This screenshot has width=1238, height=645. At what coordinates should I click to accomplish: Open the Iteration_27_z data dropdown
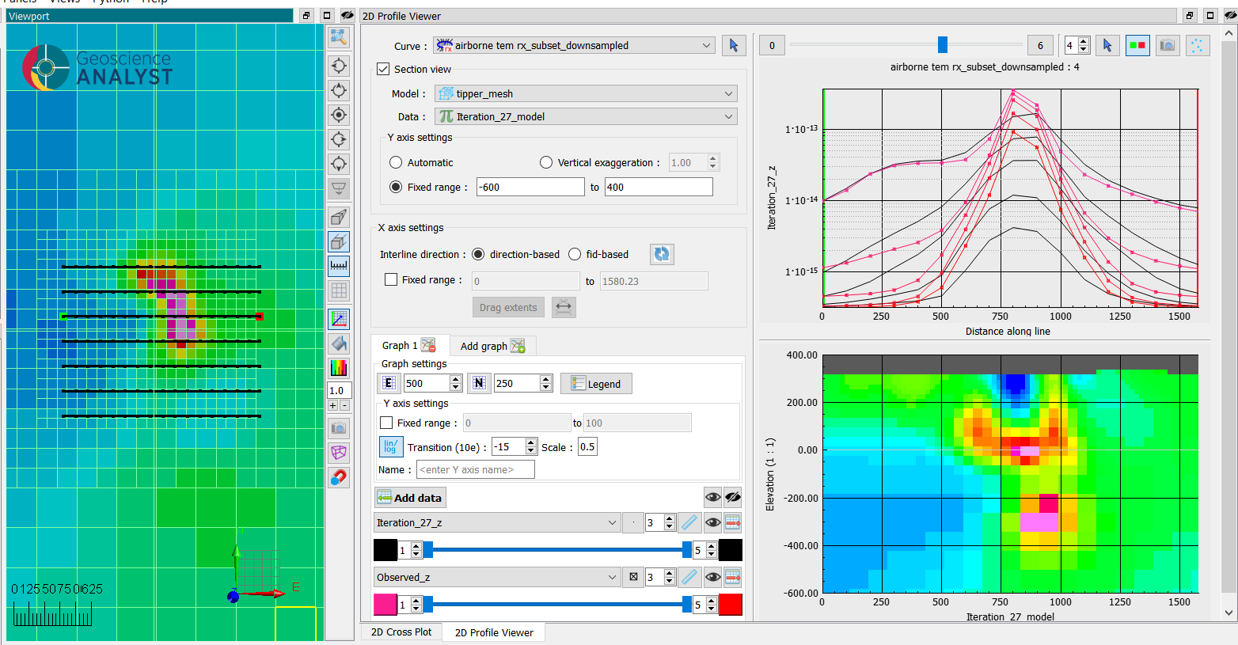(x=497, y=522)
